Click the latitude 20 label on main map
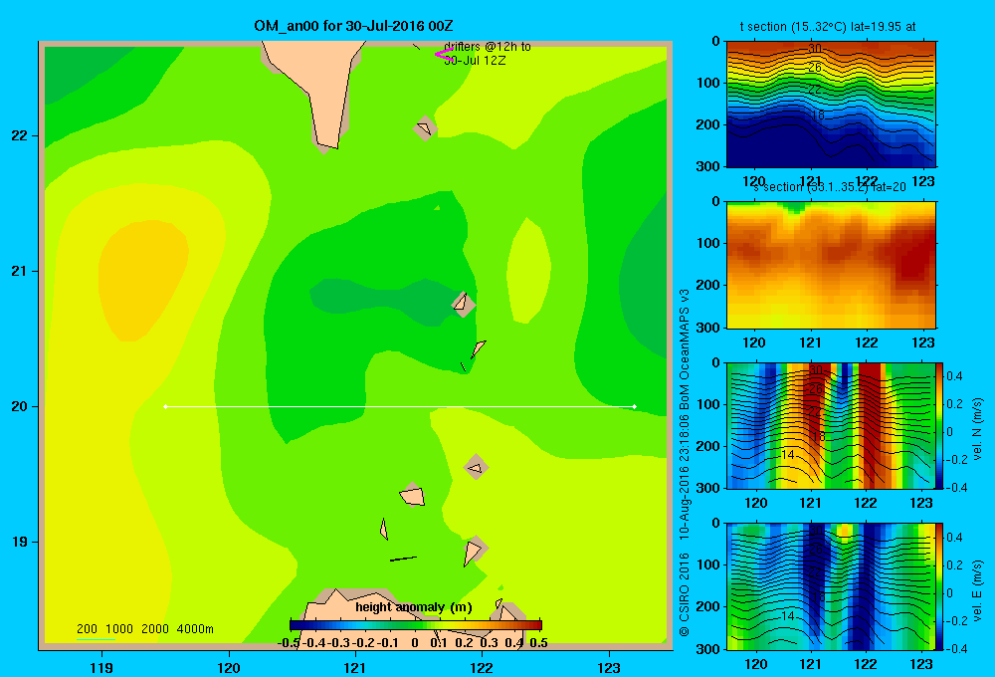 [19, 406]
